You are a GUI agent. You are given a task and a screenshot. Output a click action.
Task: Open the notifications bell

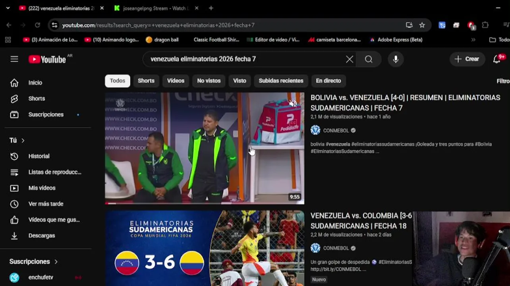pos(497,59)
